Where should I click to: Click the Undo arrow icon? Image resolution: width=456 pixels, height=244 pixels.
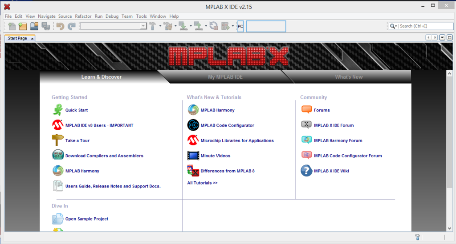(60, 26)
